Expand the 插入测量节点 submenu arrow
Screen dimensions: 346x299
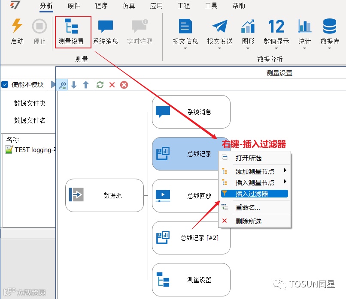click(x=285, y=182)
